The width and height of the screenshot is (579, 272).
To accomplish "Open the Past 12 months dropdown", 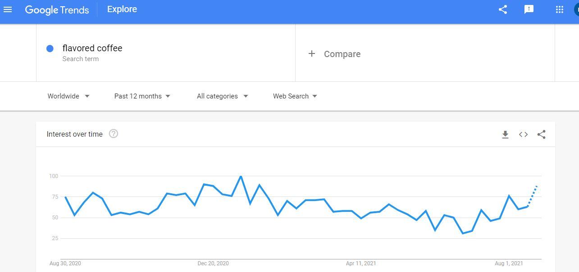I will point(142,96).
